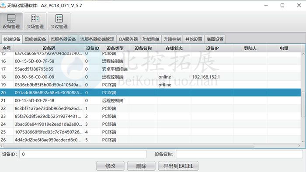Minimize the application window

tap(266, 5)
